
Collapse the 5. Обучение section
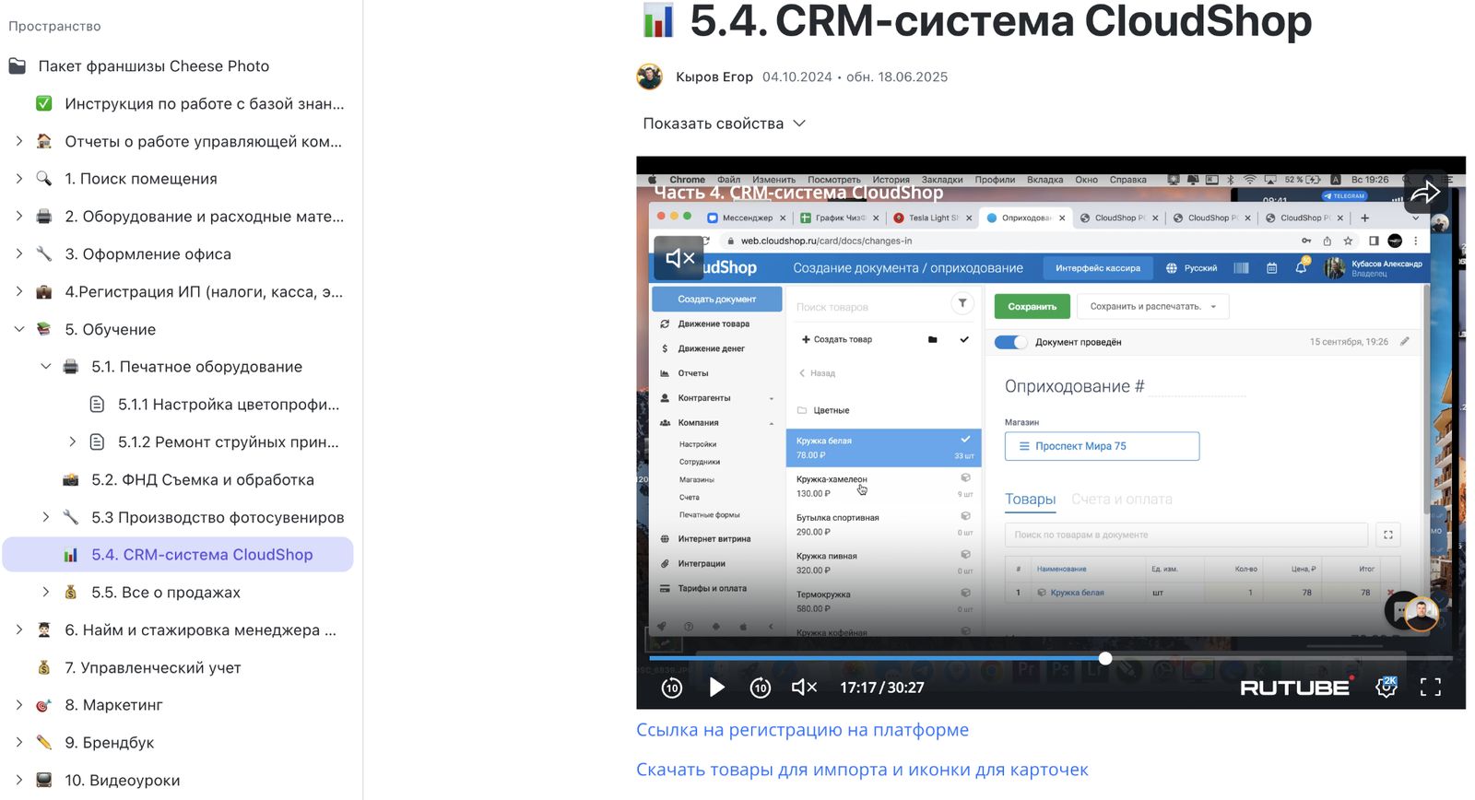18,329
